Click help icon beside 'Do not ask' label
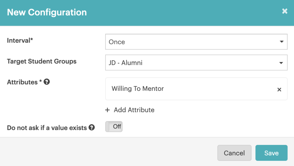The width and height of the screenshot is (294, 166). point(92,128)
